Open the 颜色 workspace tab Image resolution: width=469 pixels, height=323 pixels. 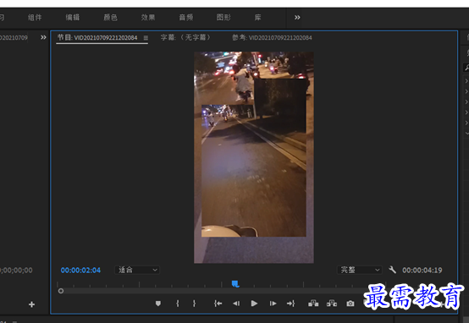coord(110,17)
